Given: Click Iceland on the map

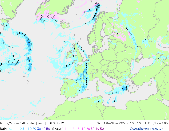Looking at the screenshot, I should [65, 25].
